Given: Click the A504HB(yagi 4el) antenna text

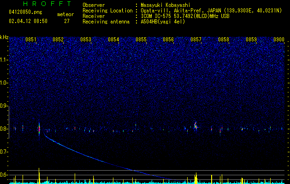Looking at the screenshot, I should (x=163, y=22).
